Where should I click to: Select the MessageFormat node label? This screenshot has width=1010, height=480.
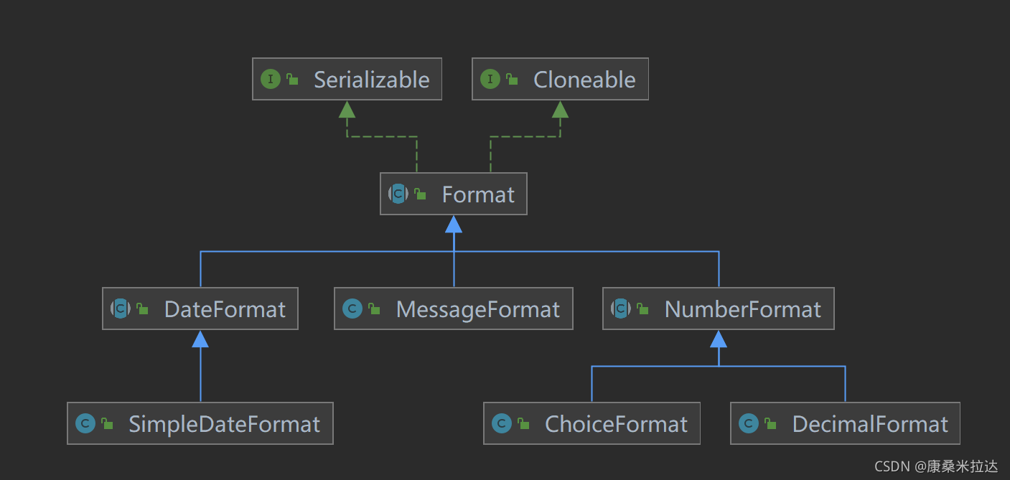[477, 309]
